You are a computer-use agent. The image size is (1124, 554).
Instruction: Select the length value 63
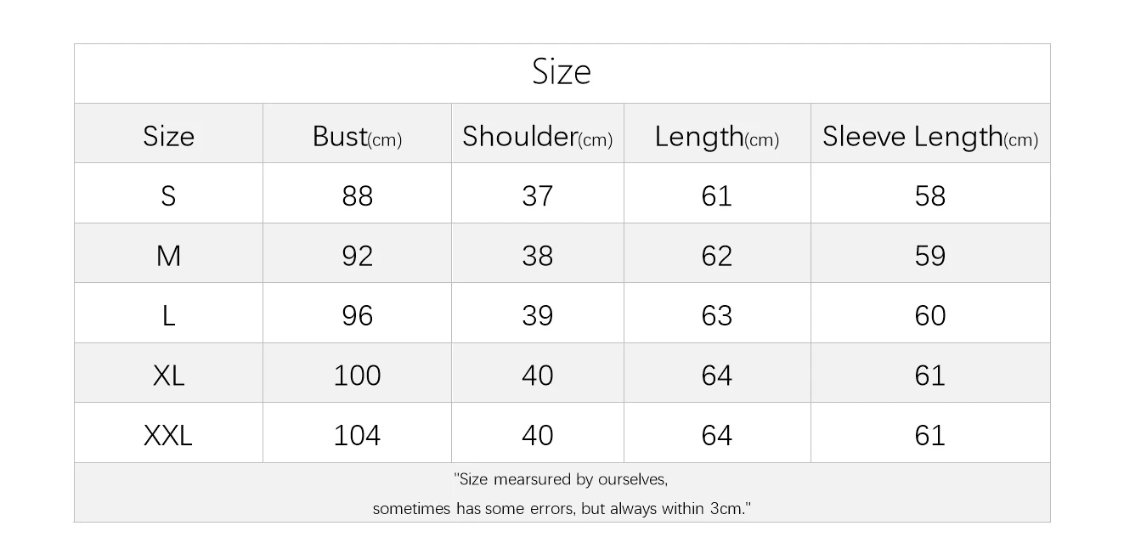(x=716, y=316)
